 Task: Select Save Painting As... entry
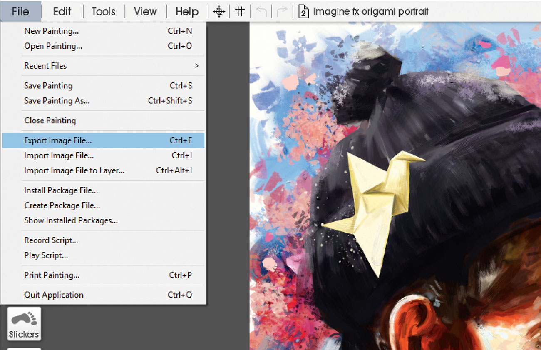coord(103,101)
